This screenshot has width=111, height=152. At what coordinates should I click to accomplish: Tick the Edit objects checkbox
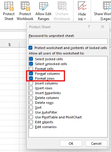(31, 122)
